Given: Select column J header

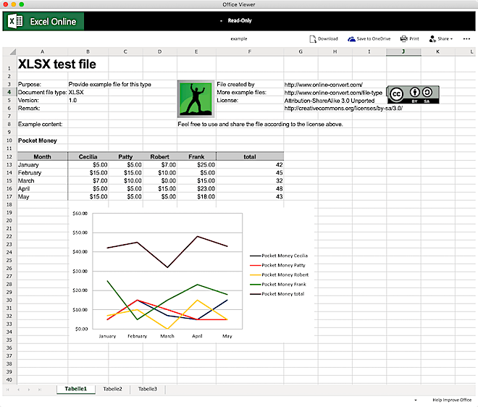Looking at the screenshot, I should click(403, 51).
